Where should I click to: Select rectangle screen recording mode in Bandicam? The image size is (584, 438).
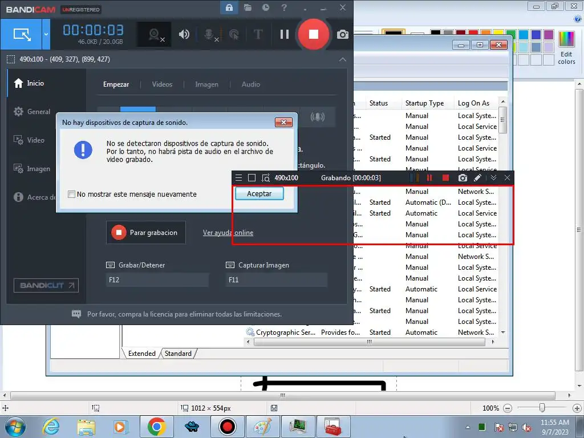pyautogui.click(x=22, y=34)
